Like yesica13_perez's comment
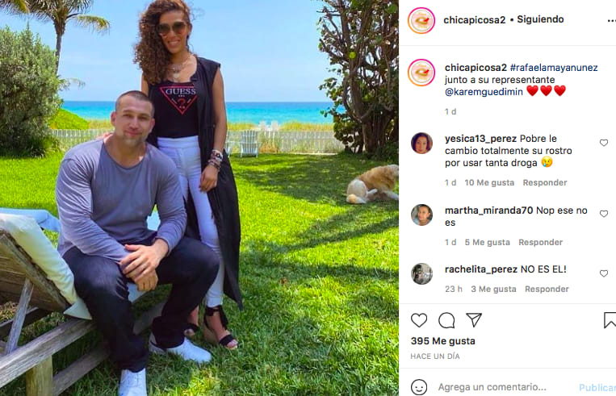 pyautogui.click(x=604, y=143)
